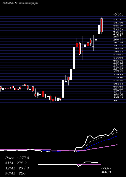Click the 'Price : 277.5' readout
The image size is (126, 177).
tap(17, 158)
